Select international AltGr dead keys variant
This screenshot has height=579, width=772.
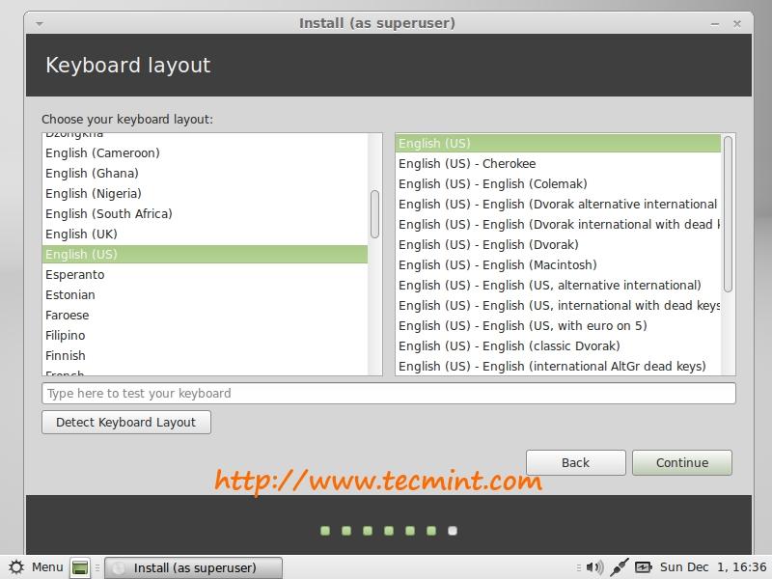tap(558, 366)
